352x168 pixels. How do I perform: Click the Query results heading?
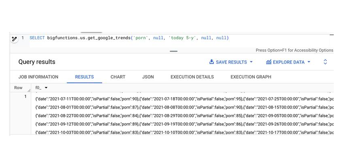[37, 62]
